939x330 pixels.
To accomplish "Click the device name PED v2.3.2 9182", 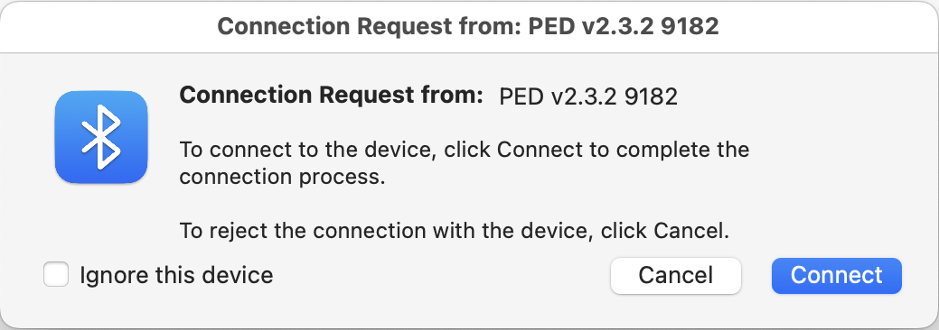I will (588, 96).
